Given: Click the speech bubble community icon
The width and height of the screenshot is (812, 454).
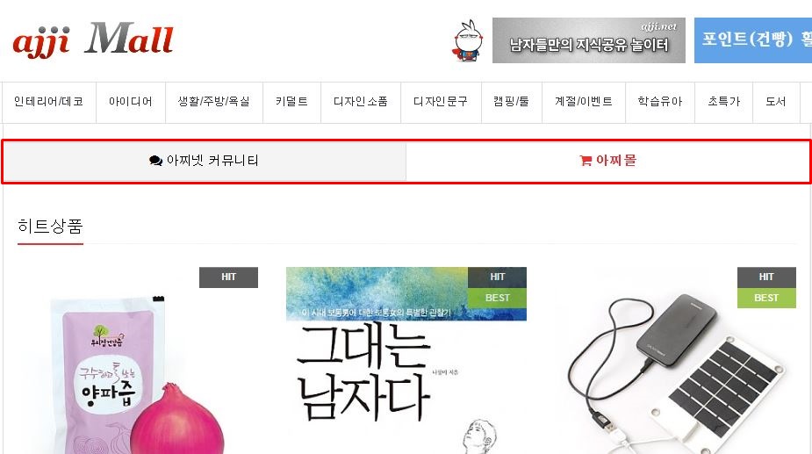Looking at the screenshot, I should [155, 161].
